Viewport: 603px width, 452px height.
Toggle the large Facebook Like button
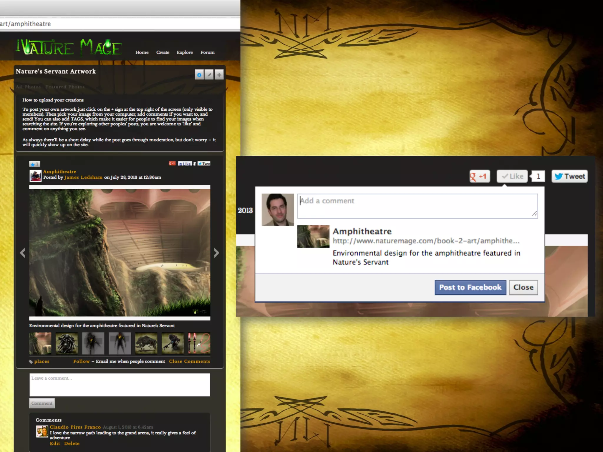click(x=512, y=176)
